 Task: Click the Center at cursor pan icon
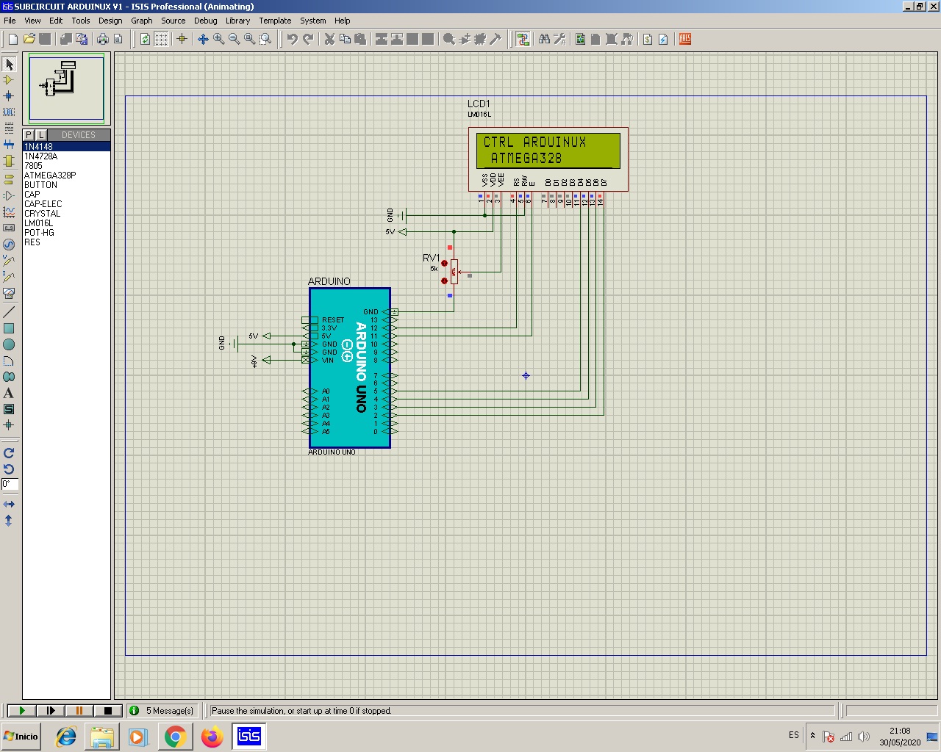[203, 39]
